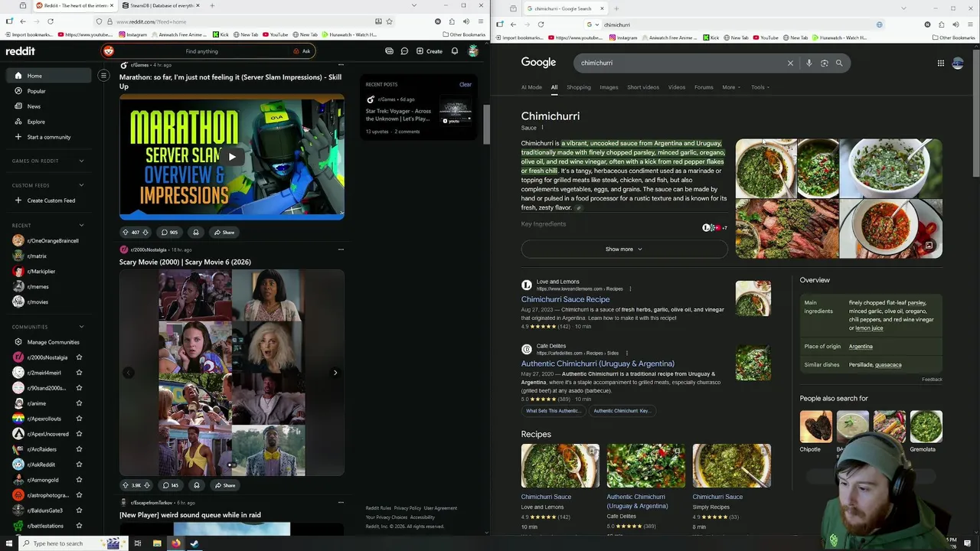The image size is (980, 551).
Task: Open the Tools dropdown in Google
Action: 760,87
